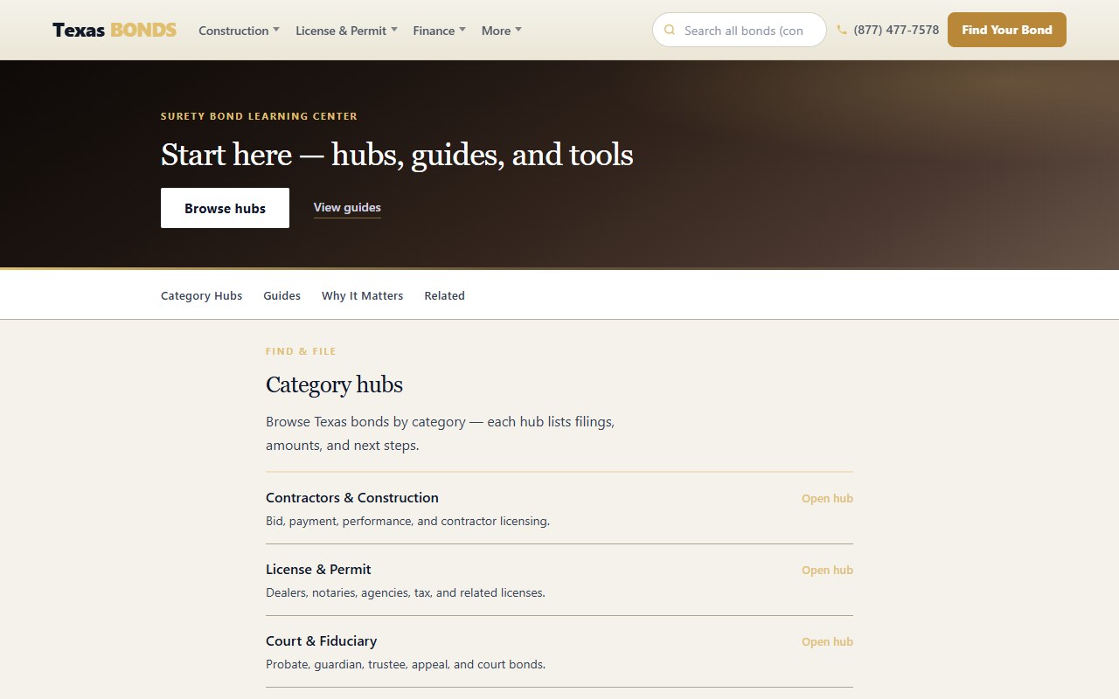
Task: Expand the Construction dropdown menu
Action: [239, 31]
